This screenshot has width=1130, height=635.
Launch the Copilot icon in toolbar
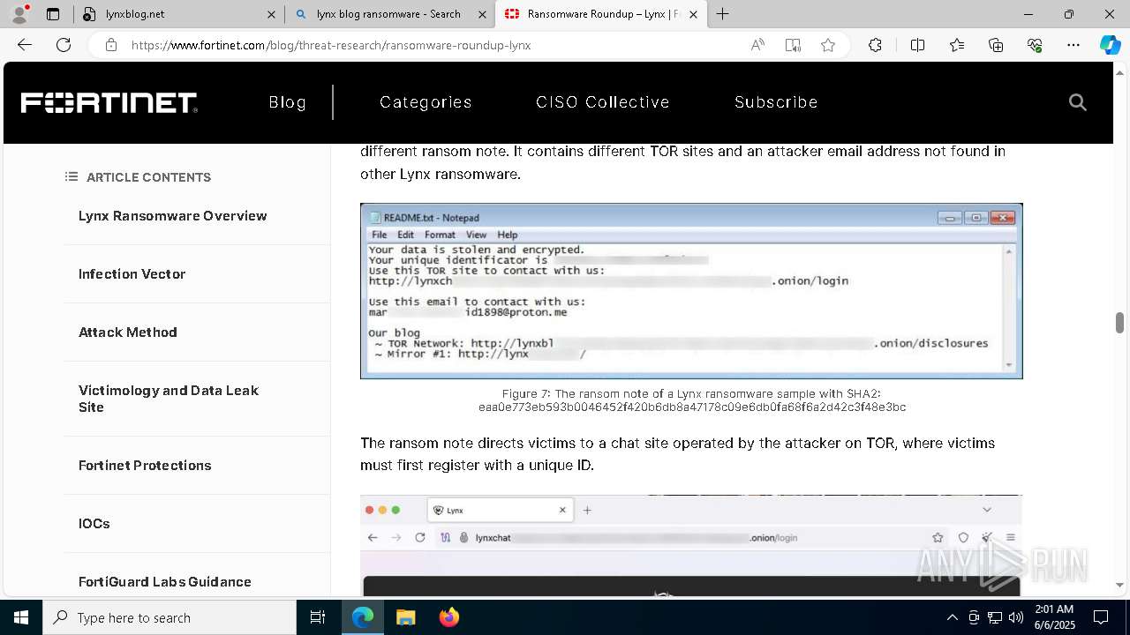[x=1110, y=45]
